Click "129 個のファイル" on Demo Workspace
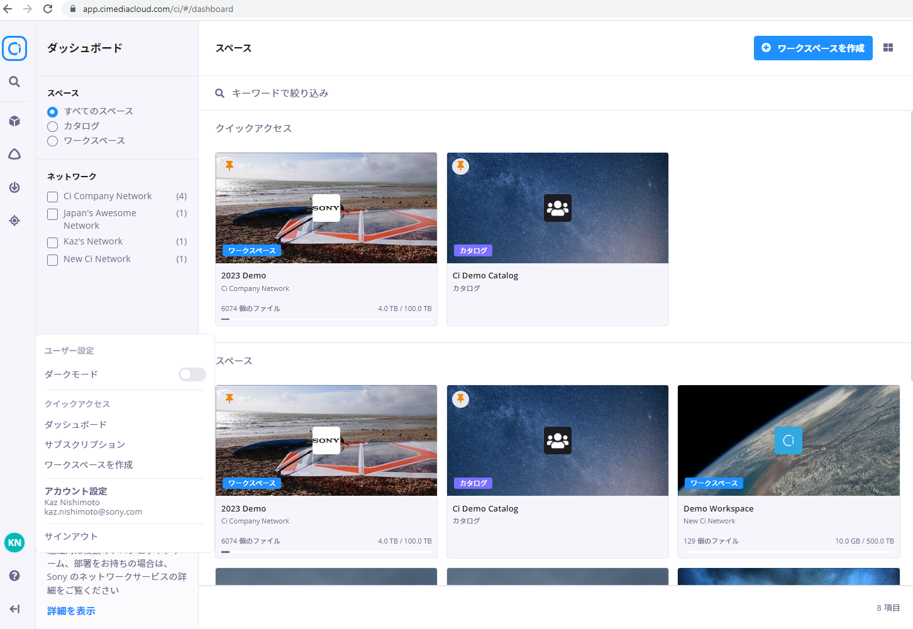This screenshot has width=913, height=629. click(x=711, y=541)
